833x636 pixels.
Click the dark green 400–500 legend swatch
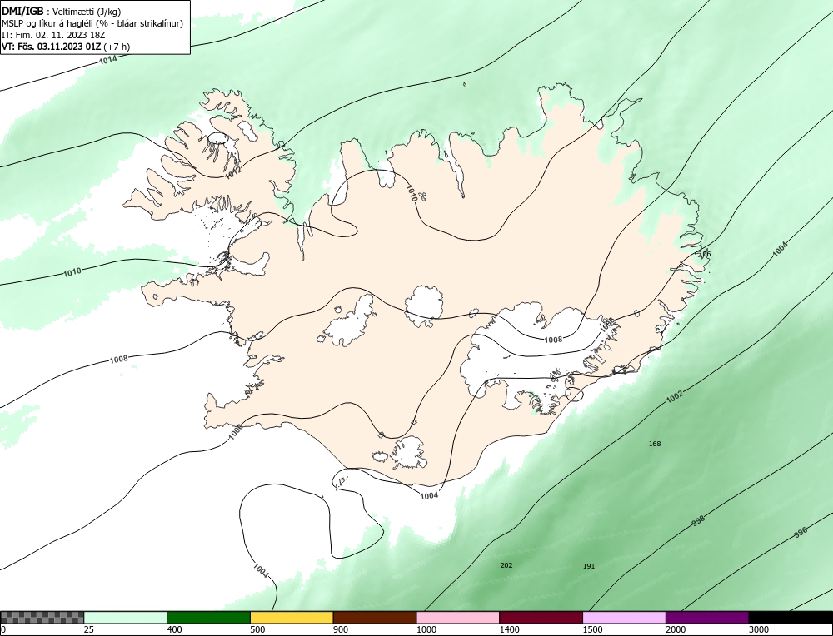(x=208, y=617)
